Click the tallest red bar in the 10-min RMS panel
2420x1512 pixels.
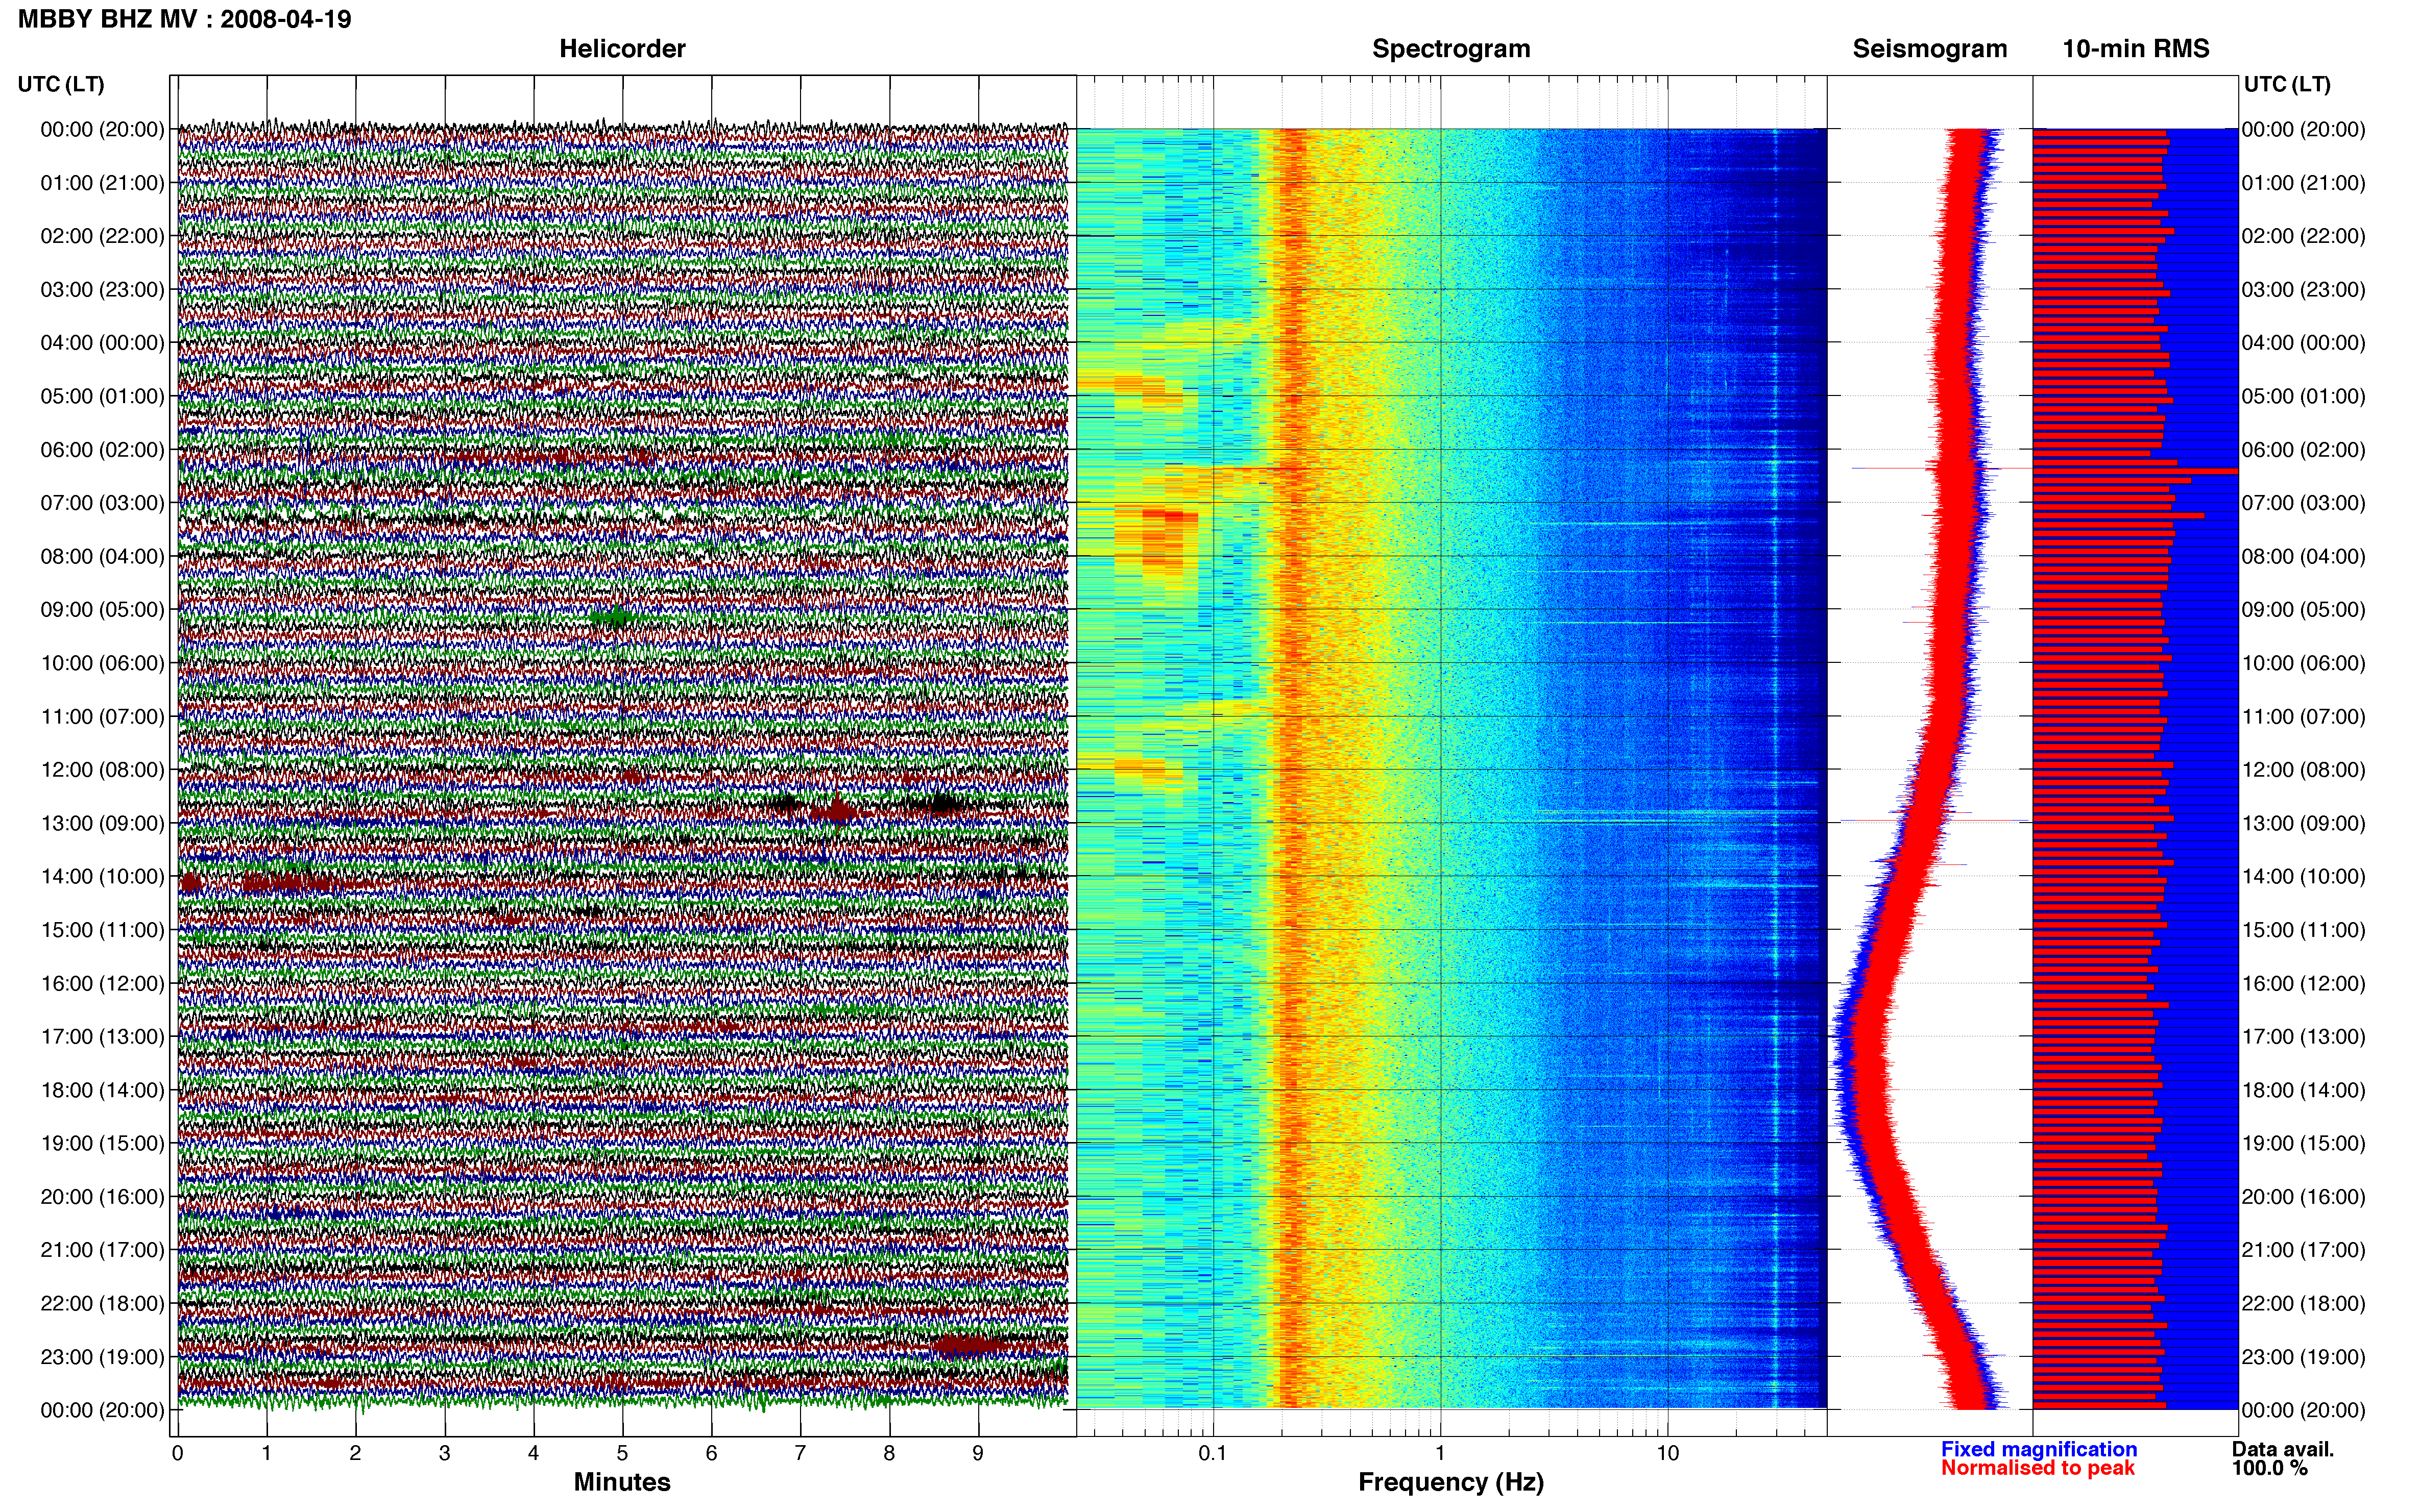[x=2135, y=471]
